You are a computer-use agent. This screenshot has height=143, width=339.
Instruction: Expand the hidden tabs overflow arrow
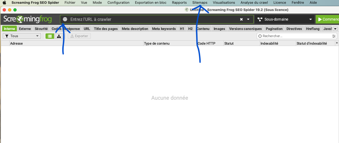pos(335,29)
